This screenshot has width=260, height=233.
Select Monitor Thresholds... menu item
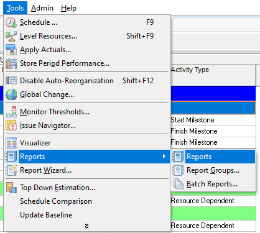point(87,112)
